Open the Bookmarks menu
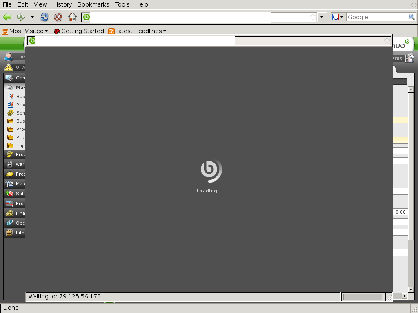 [93, 4]
